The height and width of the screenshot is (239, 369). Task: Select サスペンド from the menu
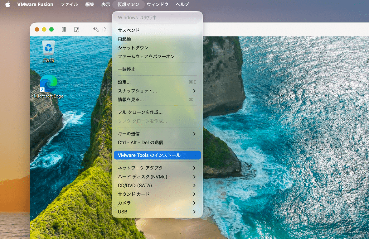tap(157, 30)
